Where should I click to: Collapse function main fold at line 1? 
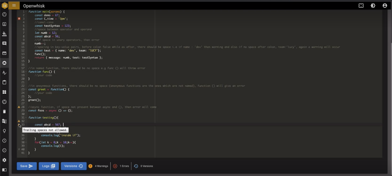pyautogui.click(x=26, y=12)
